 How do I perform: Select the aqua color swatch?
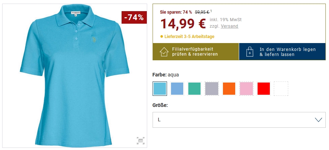tap(160, 89)
